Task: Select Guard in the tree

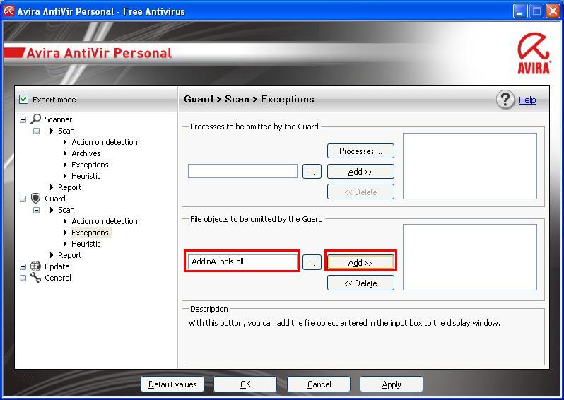Action: tap(55, 198)
